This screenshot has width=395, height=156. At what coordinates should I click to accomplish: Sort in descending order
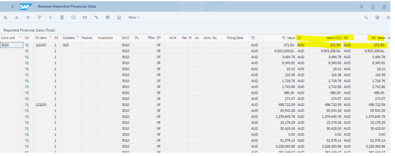tap(28, 17)
